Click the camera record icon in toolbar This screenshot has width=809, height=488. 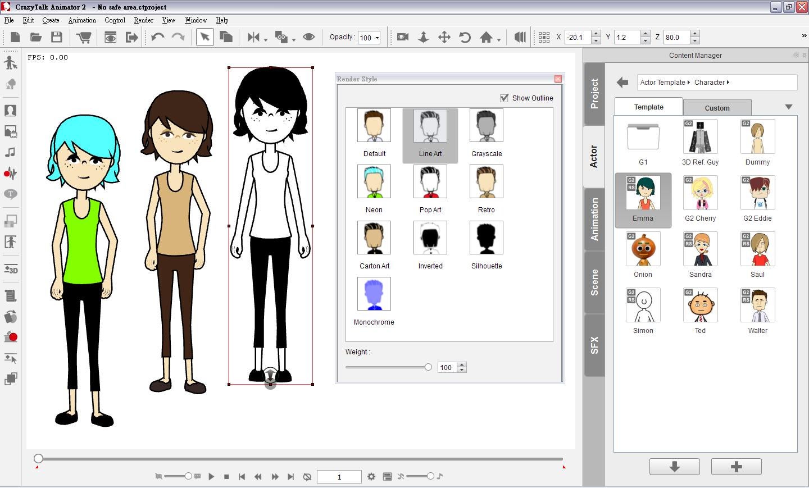402,38
